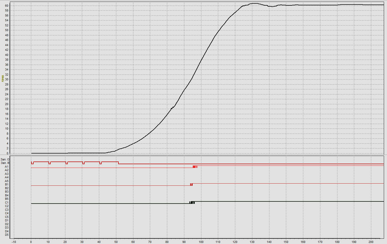Pick the 90 tick on horizontal time axis
The width and height of the screenshot is (387, 244).
pos(184,242)
